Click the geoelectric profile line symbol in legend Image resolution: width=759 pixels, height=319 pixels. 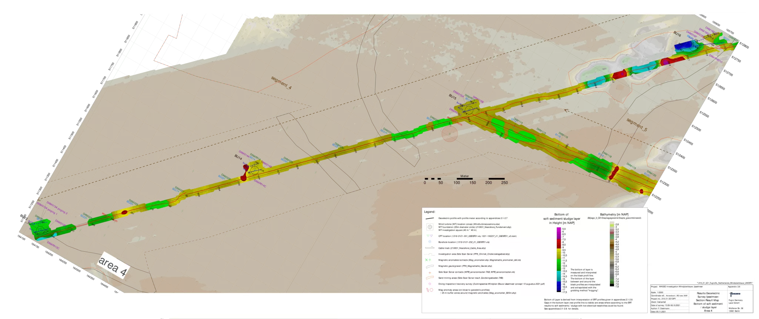tap(429, 218)
